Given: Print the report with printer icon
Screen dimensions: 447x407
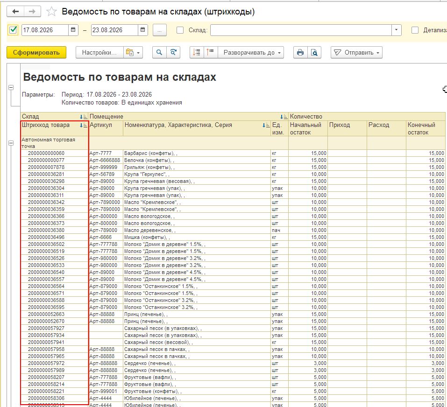Looking at the screenshot, I should (x=300, y=52).
